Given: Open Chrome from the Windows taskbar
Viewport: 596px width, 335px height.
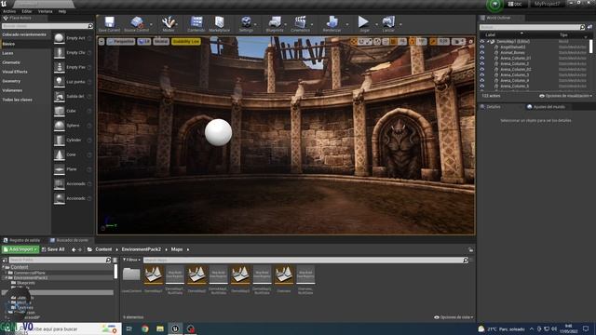Looking at the screenshot, I should (x=145, y=328).
